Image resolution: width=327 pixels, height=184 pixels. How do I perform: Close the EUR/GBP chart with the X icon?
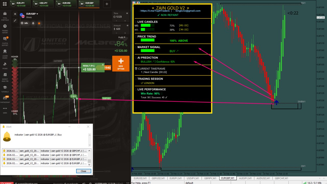click(x=15, y=14)
